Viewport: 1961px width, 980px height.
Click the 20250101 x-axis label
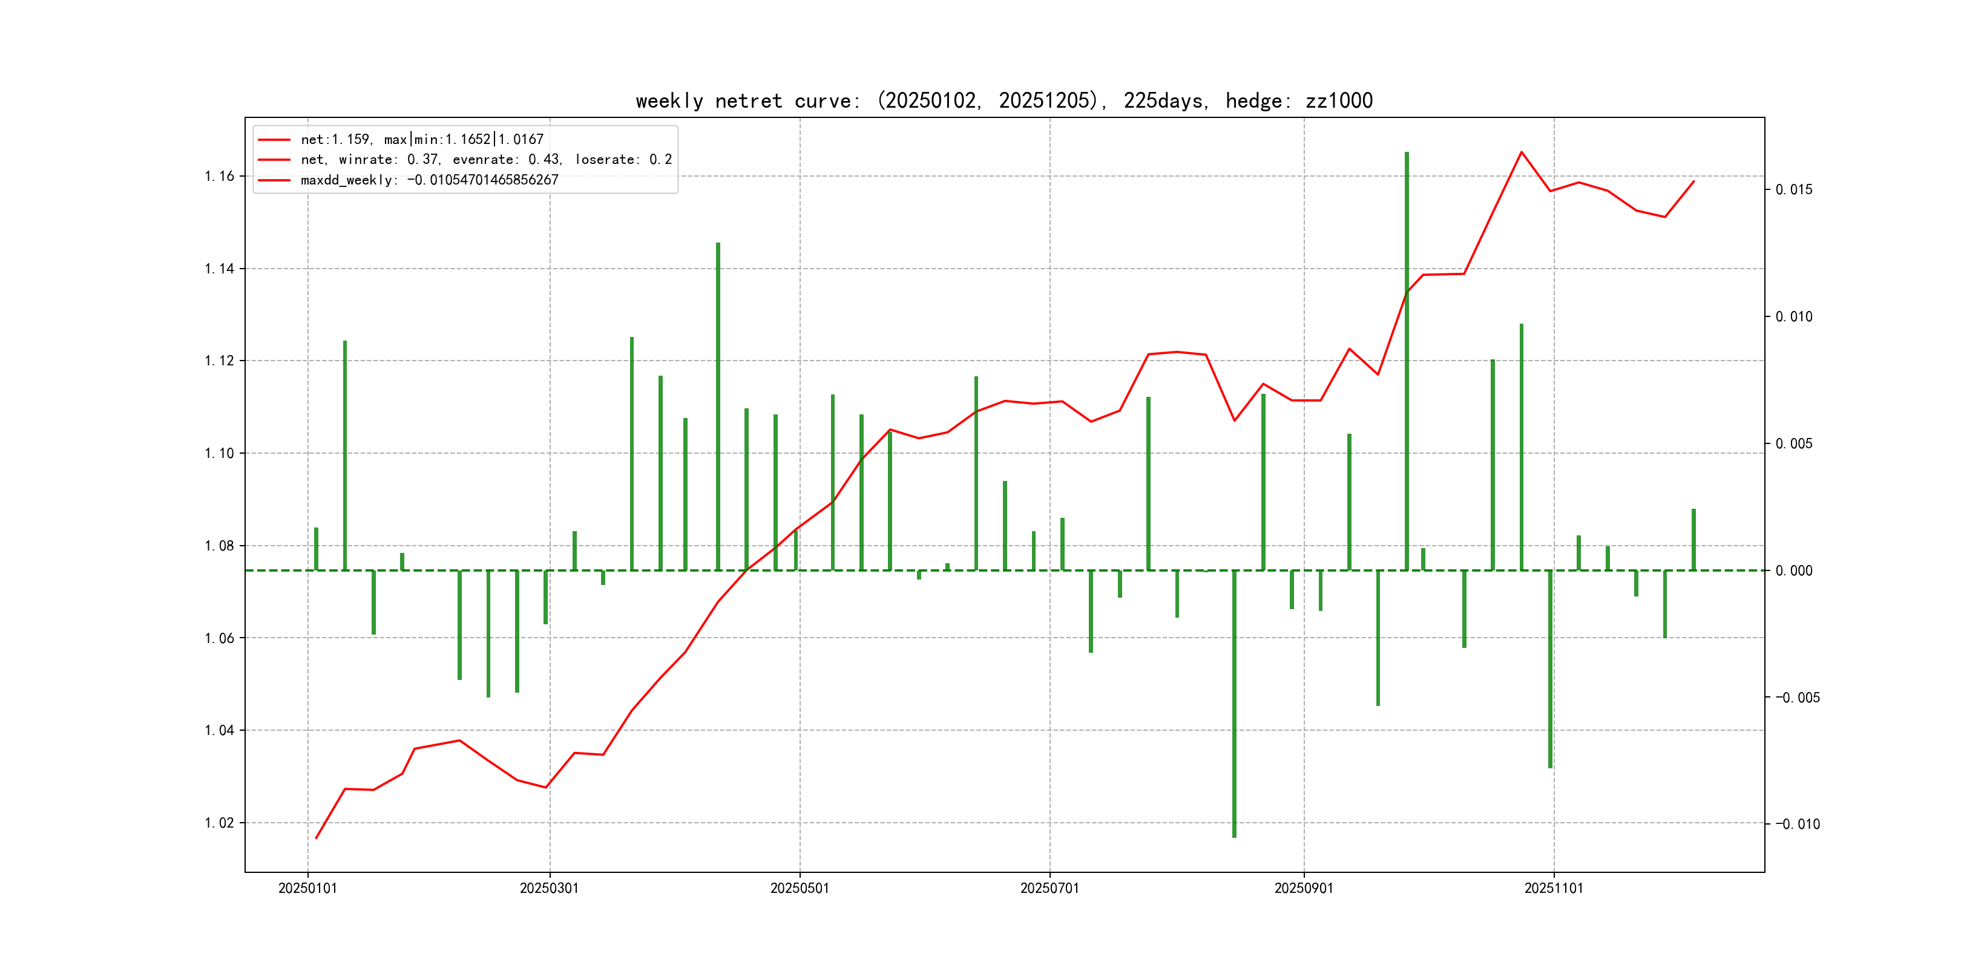point(307,888)
